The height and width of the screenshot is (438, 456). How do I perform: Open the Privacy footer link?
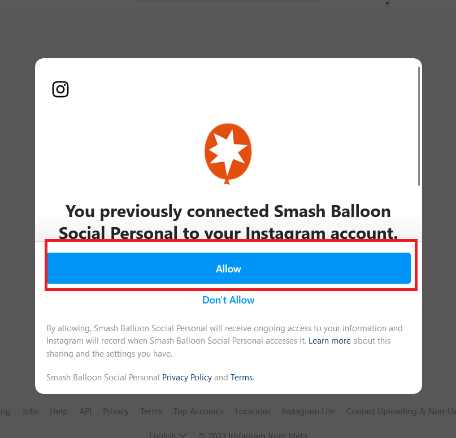pos(116,411)
